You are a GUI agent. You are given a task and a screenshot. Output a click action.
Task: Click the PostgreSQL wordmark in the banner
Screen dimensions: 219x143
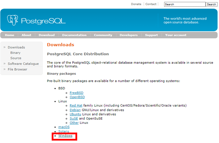[43, 21]
